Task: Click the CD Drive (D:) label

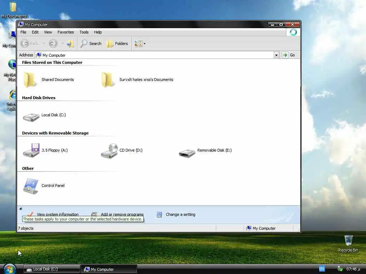Action: click(x=131, y=150)
